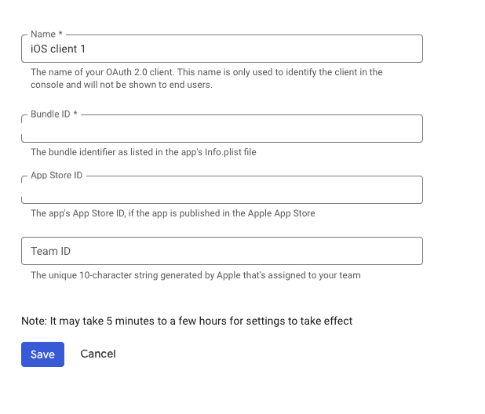Click the 10-character string Team ID description
485x414 pixels.
pyautogui.click(x=195, y=275)
